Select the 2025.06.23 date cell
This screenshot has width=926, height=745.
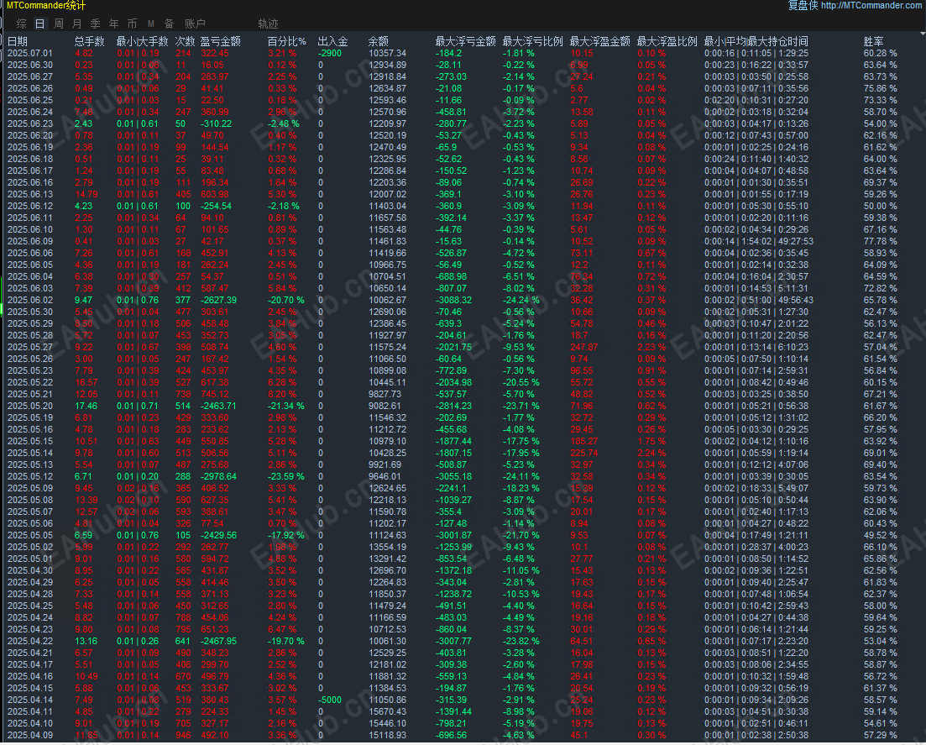click(x=30, y=124)
